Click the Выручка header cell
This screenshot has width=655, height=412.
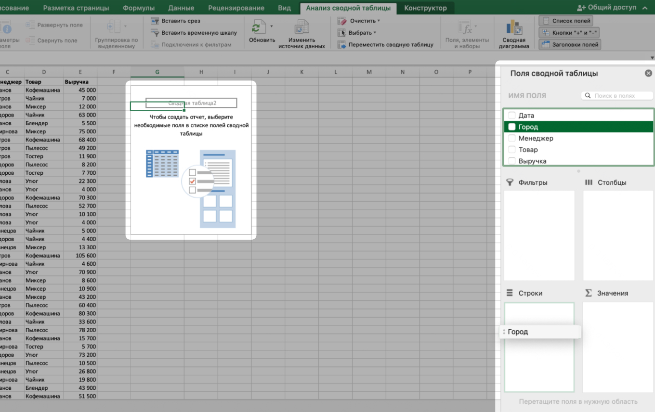coord(80,82)
